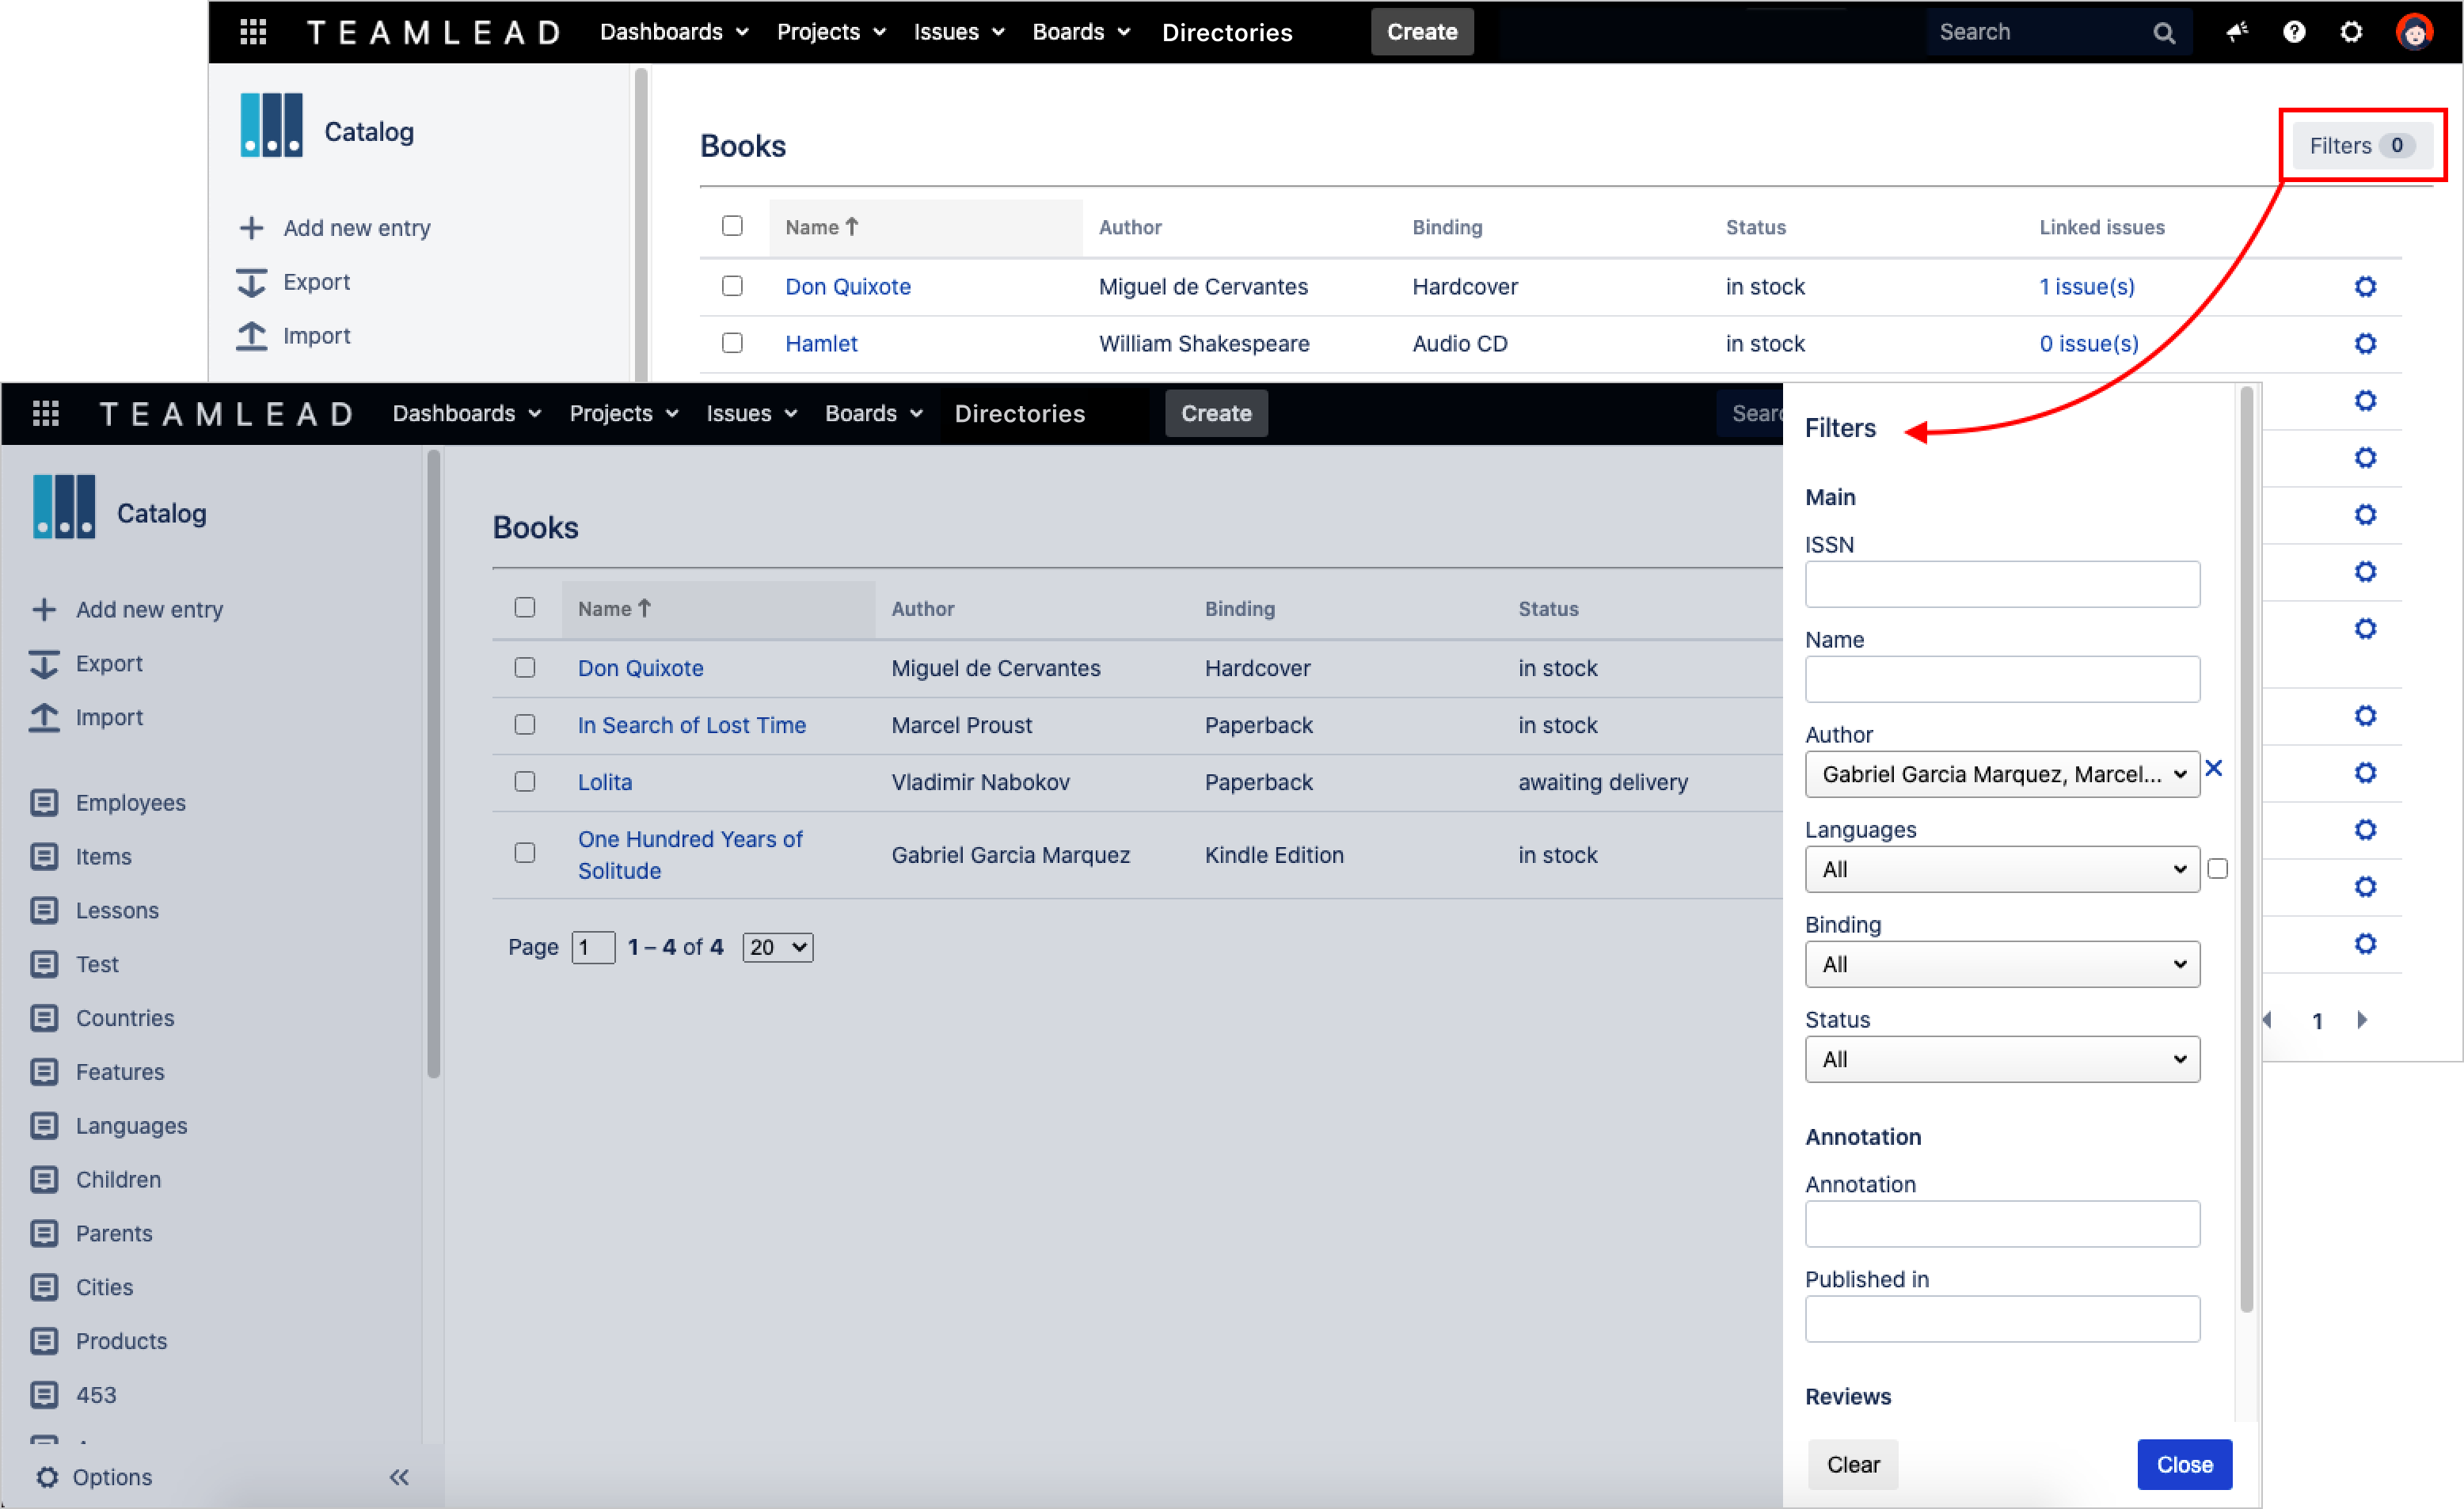The width and height of the screenshot is (2464, 1509).
Task: Open gear actions for the Don Quixote row
Action: 2365,287
